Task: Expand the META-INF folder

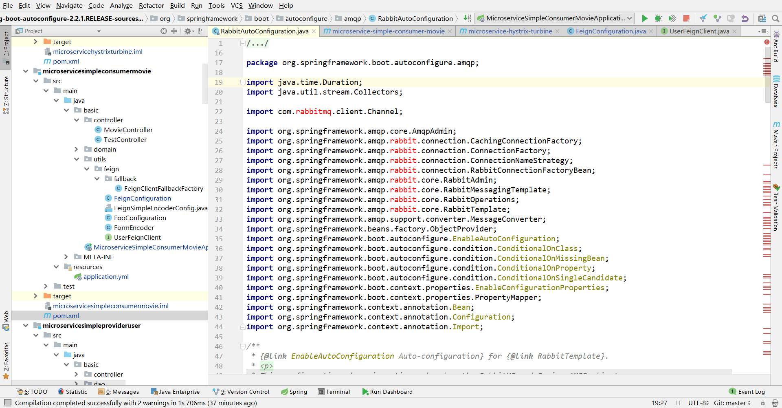Action: tap(66, 257)
